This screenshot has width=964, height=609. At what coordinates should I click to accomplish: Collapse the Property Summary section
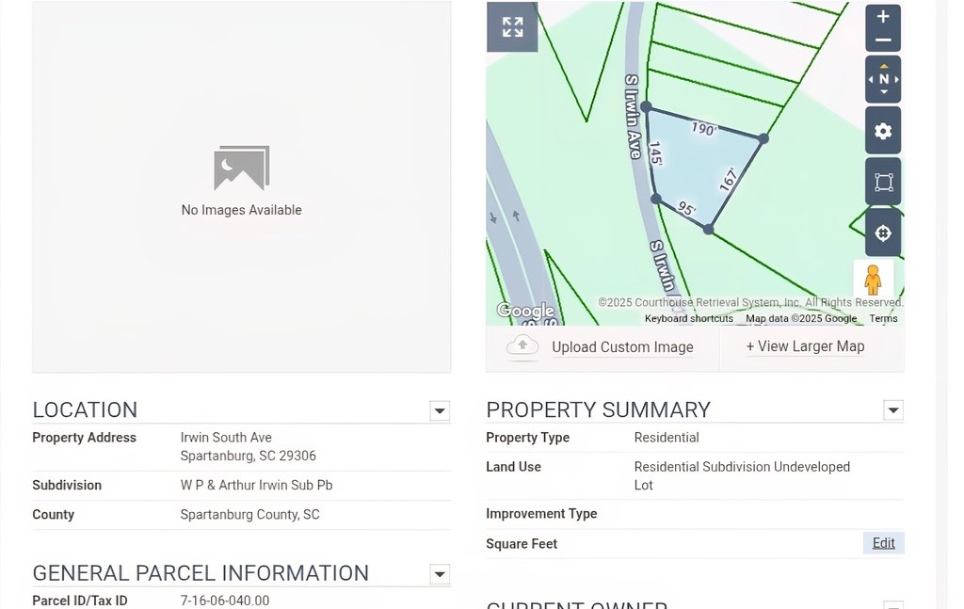coord(893,410)
